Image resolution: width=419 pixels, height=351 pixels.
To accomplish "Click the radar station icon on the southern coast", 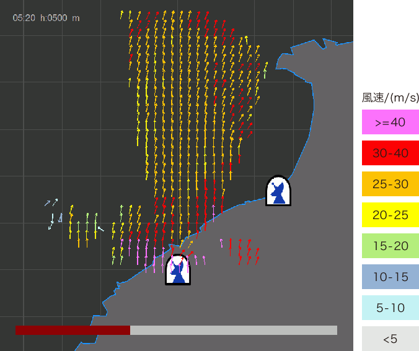I will 178,269.
